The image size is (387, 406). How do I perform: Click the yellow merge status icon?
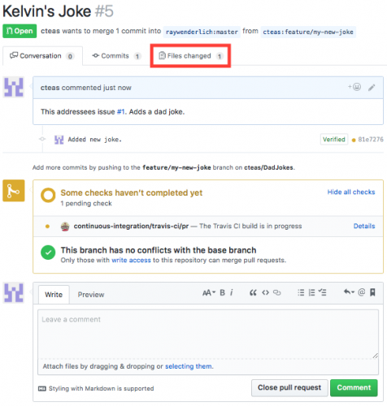pos(14,191)
